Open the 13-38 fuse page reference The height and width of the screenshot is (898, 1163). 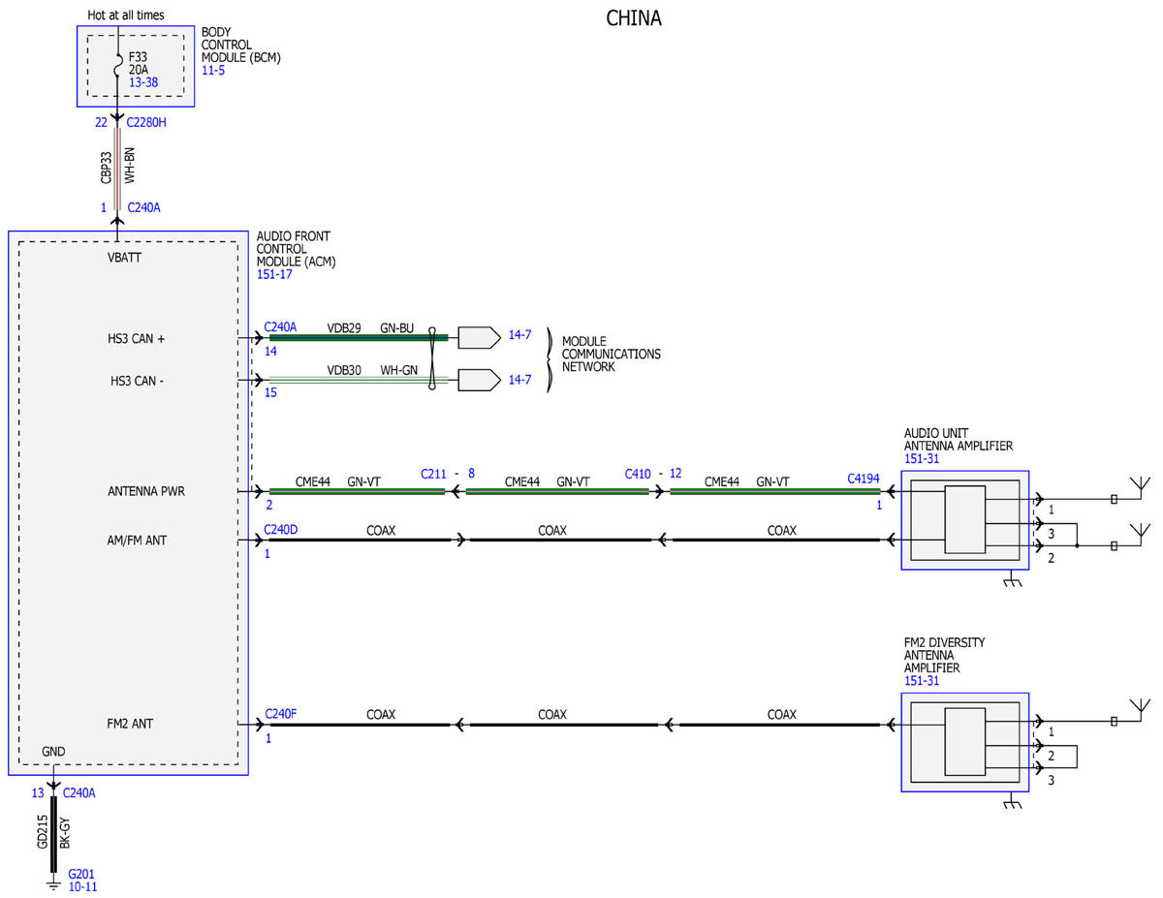point(143,83)
